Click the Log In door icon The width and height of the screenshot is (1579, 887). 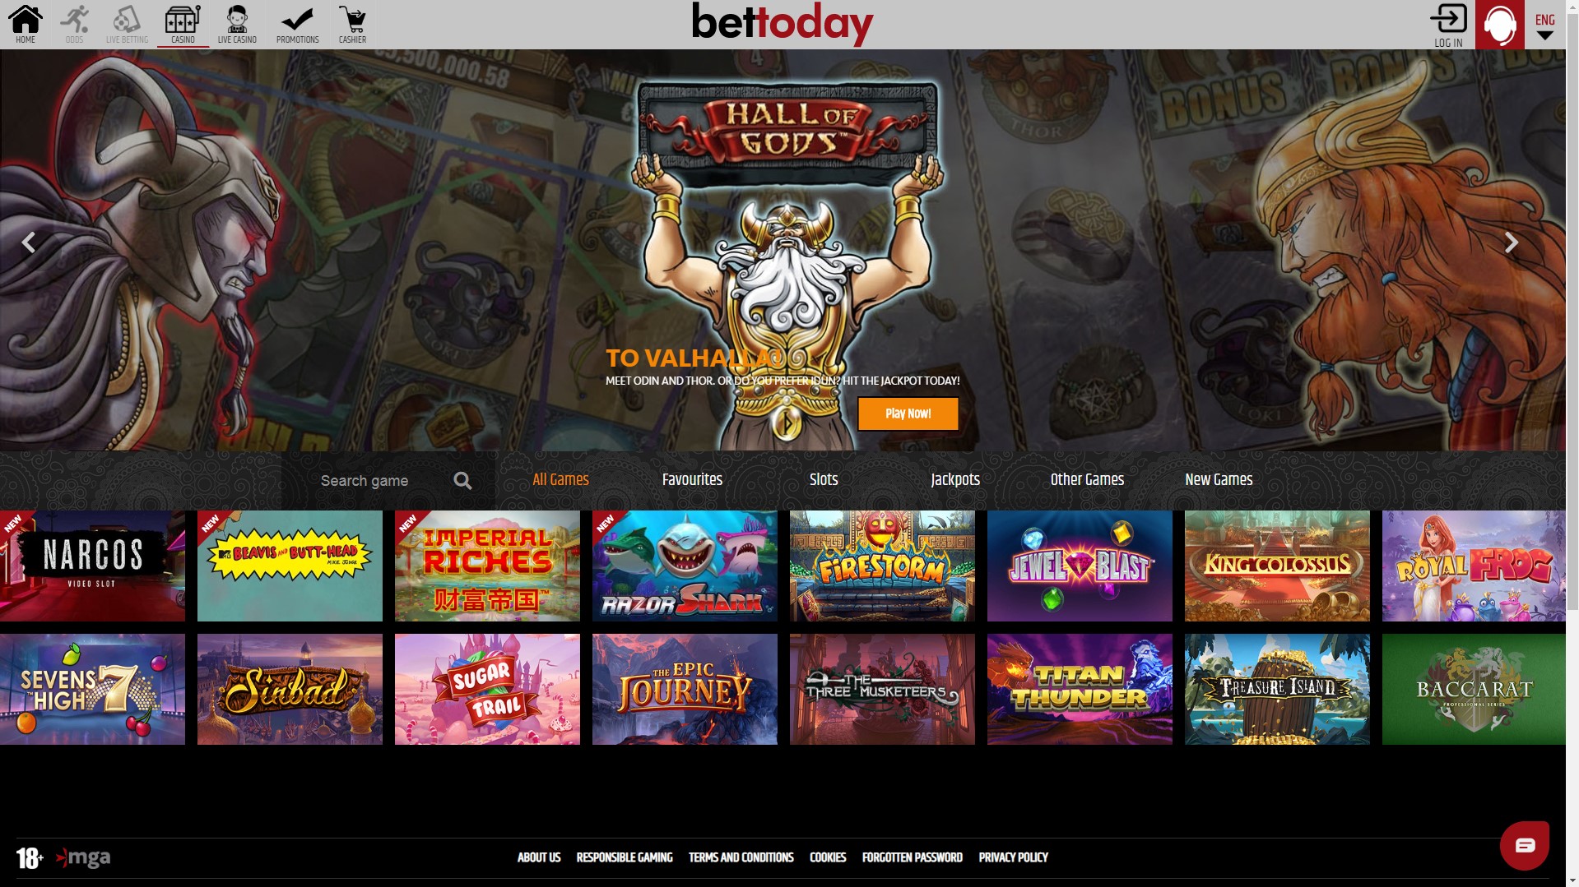pos(1448,18)
